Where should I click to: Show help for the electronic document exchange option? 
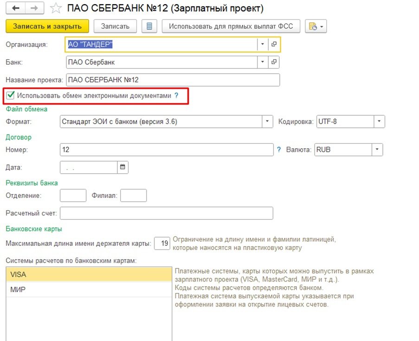point(176,96)
